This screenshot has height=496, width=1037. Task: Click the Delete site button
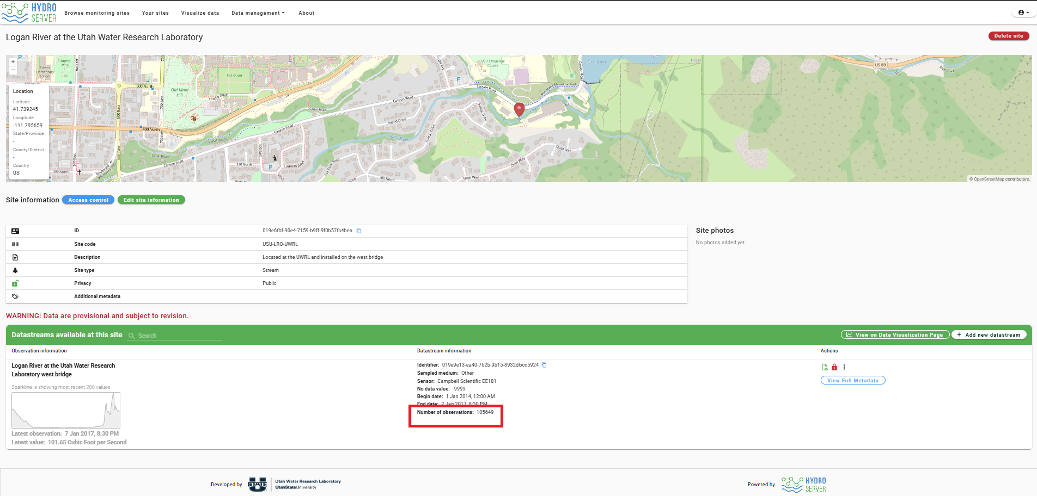tap(1009, 36)
